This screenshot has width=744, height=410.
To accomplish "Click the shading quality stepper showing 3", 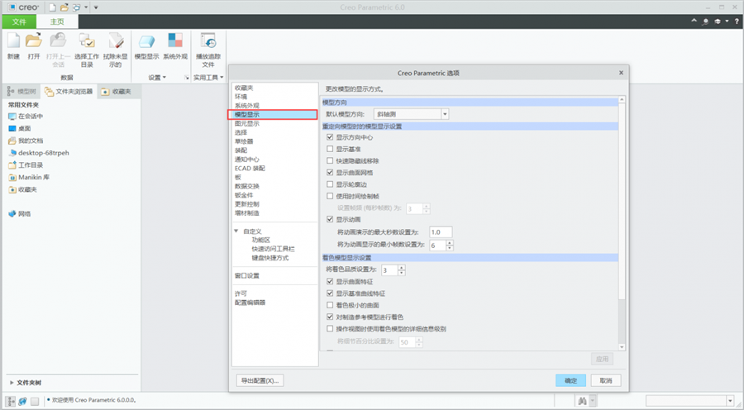I will [x=393, y=270].
